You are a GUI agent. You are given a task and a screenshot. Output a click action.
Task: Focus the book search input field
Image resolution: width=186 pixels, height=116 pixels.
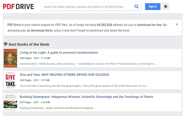(88, 7)
